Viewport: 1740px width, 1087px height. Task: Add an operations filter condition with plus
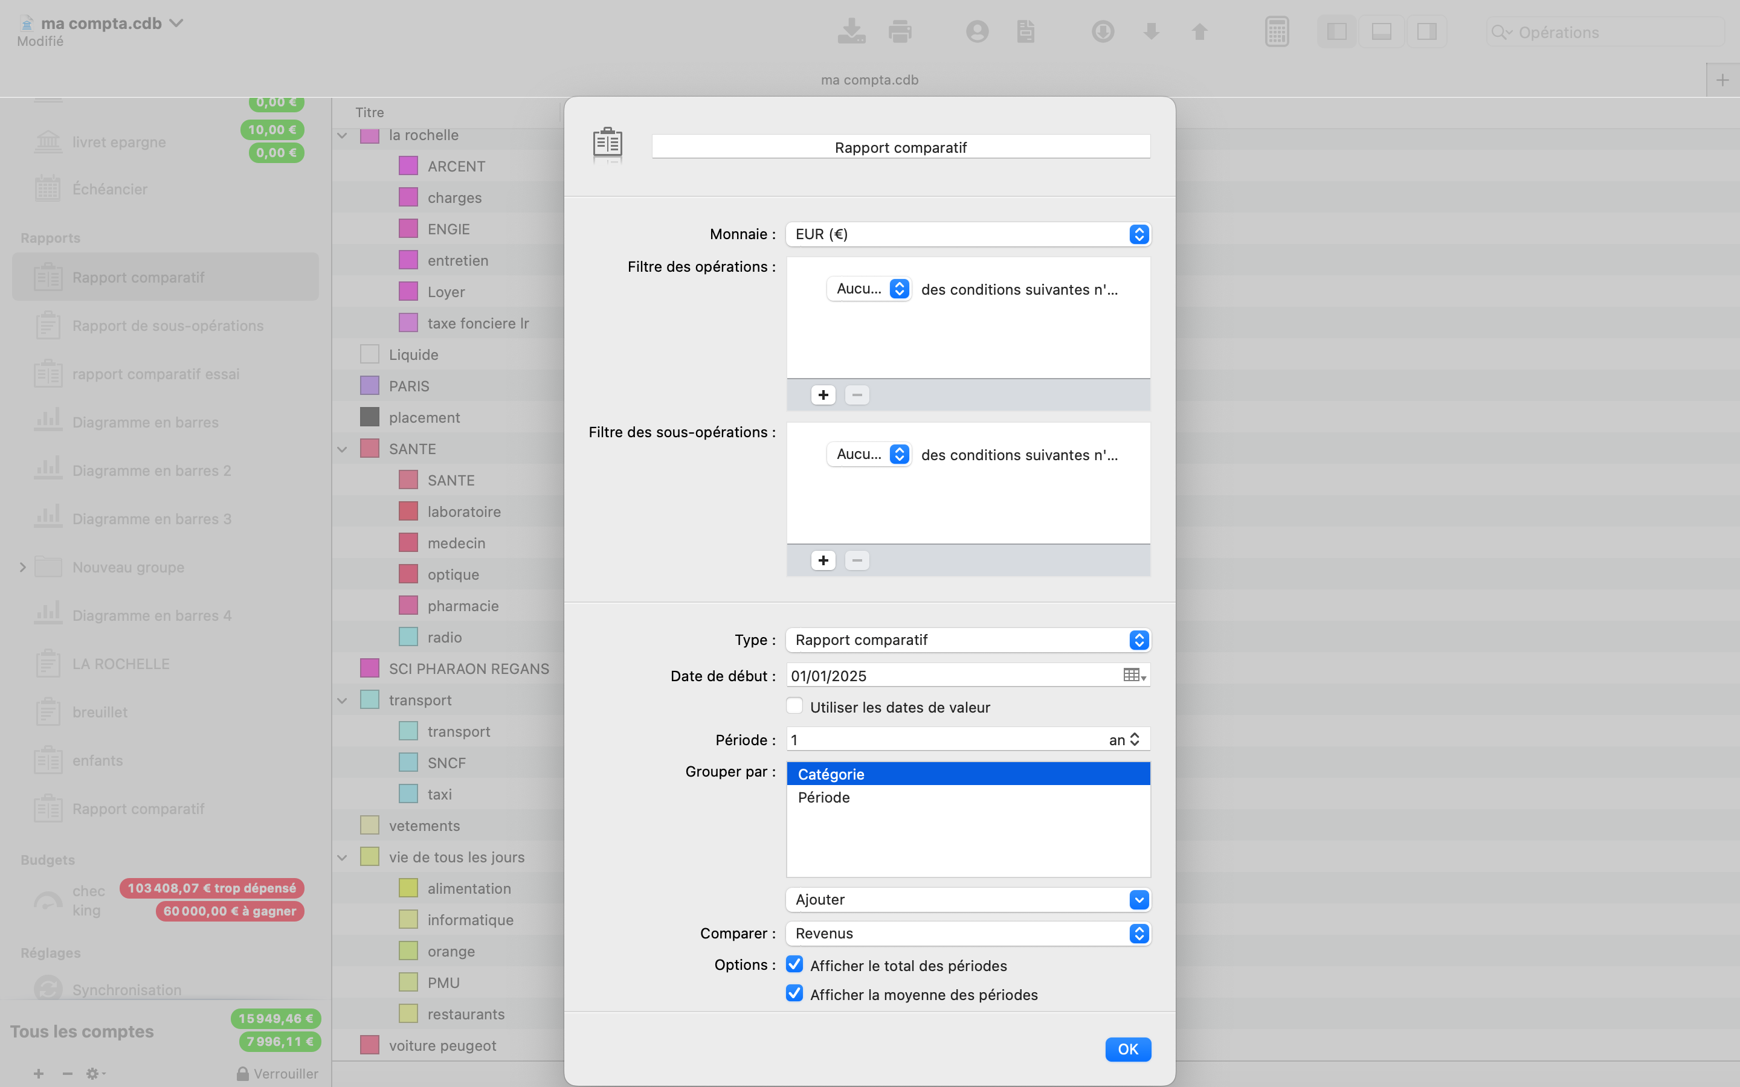pos(822,395)
